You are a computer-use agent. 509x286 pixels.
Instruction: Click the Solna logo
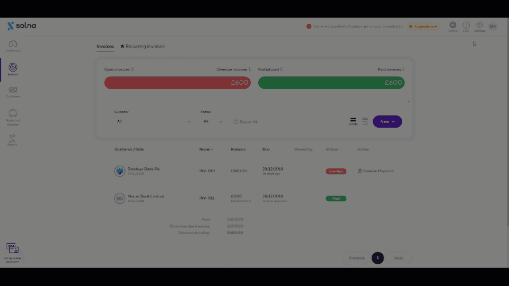(22, 25)
